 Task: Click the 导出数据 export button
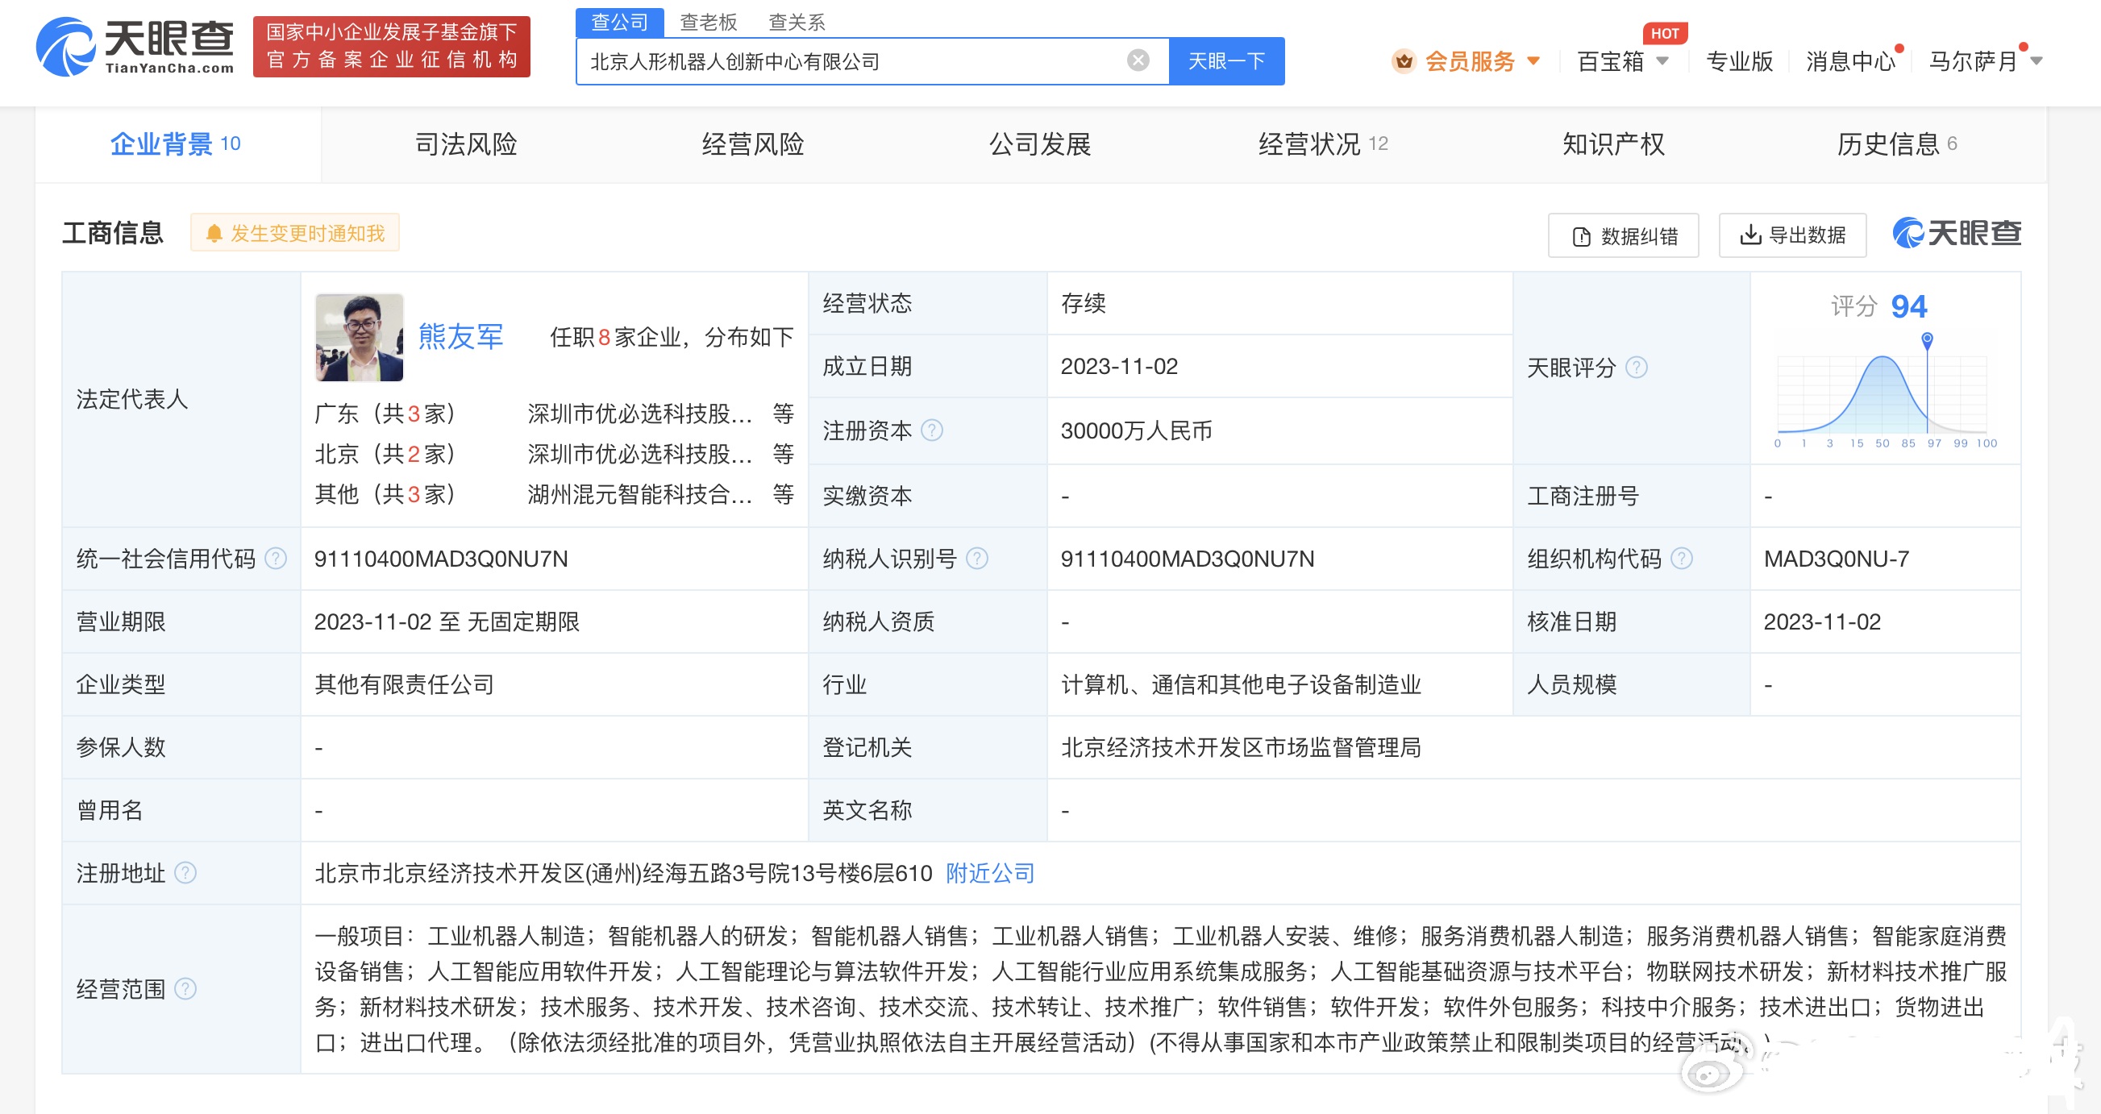point(1792,235)
